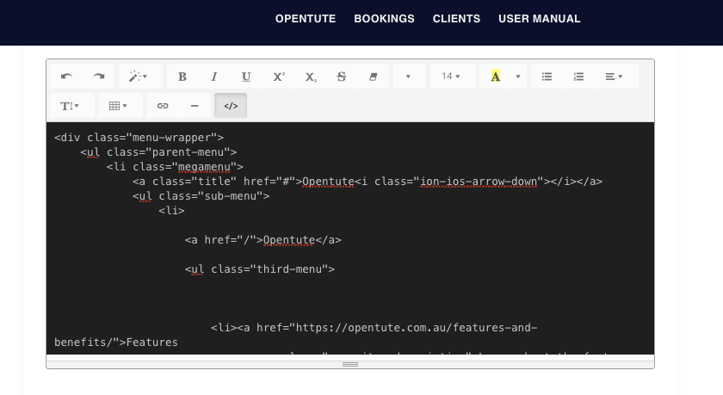The height and width of the screenshot is (395, 723).
Task: Apply superscript formatting
Action: (278, 77)
